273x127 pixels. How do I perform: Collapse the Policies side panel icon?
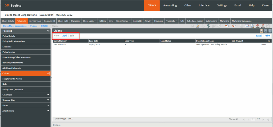[x=48, y=31]
